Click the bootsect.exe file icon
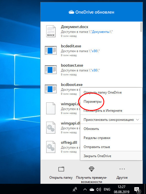The image size is (146, 194). click(51, 69)
